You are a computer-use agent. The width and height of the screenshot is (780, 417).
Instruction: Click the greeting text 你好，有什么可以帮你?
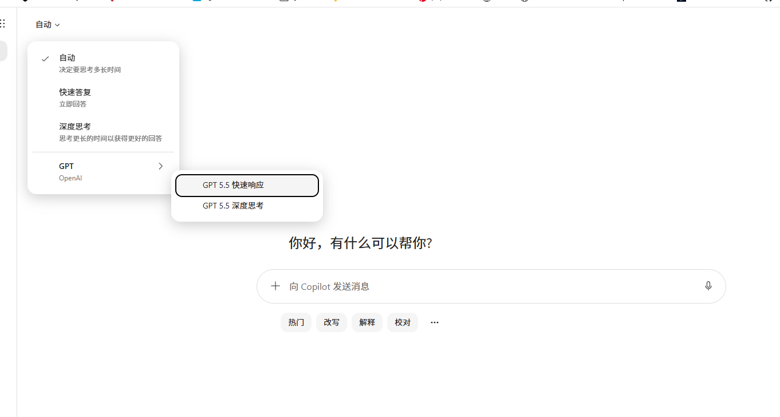pos(360,243)
